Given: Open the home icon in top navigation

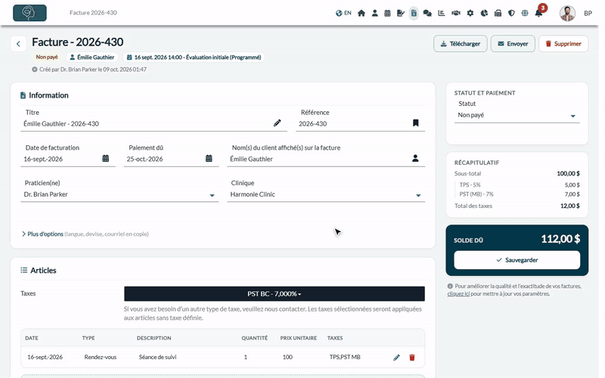Looking at the screenshot, I should coord(361,13).
